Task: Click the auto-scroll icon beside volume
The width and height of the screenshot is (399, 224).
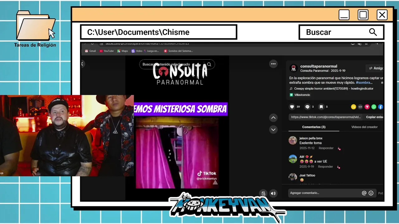Action: click(263, 194)
